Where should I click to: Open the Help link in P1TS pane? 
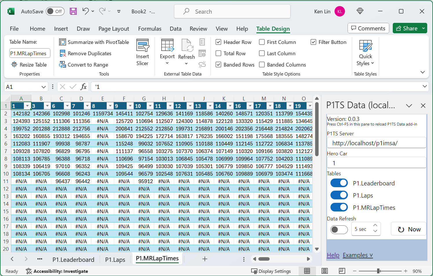333,255
